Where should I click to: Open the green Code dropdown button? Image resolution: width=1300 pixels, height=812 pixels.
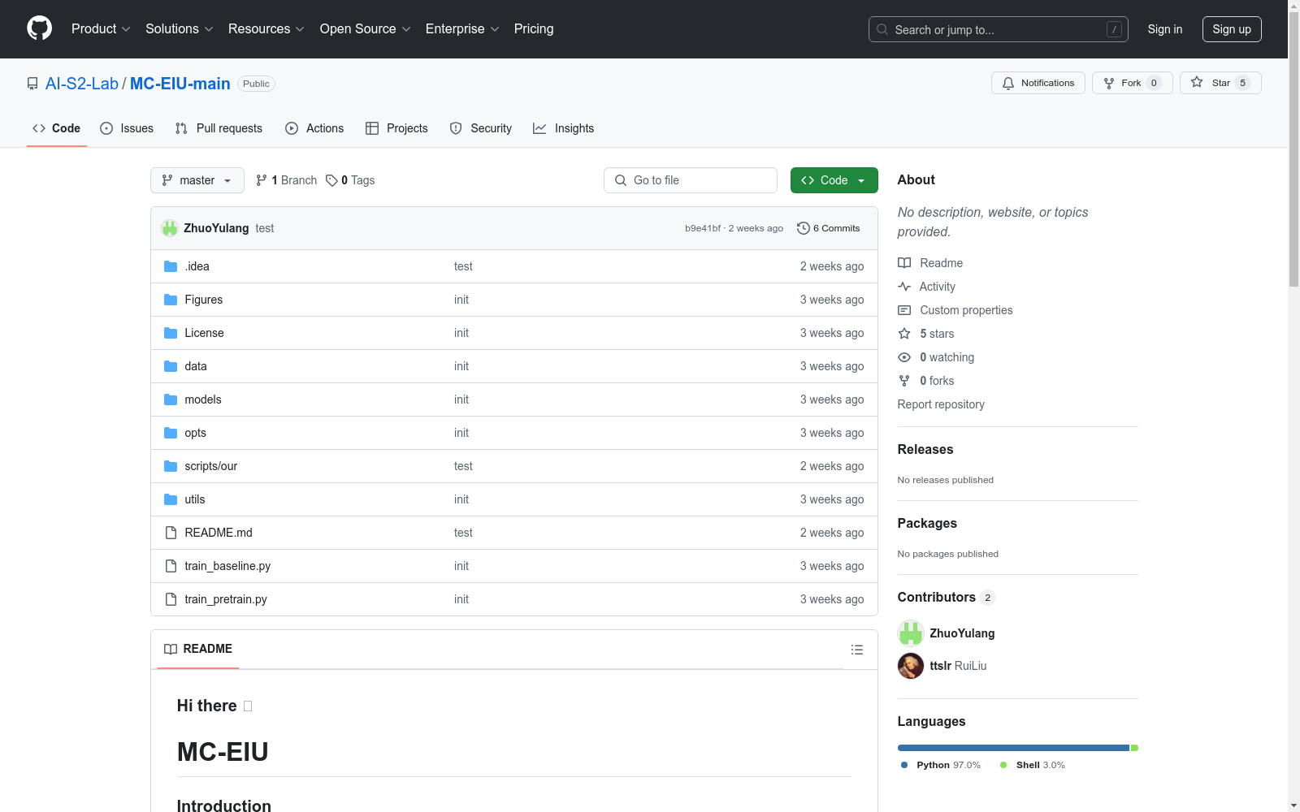point(834,180)
